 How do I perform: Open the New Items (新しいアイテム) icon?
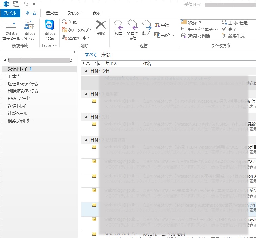(x=29, y=25)
